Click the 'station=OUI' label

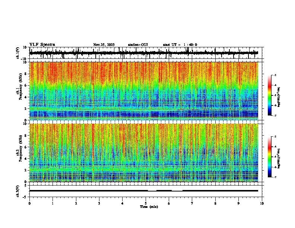click(138, 45)
